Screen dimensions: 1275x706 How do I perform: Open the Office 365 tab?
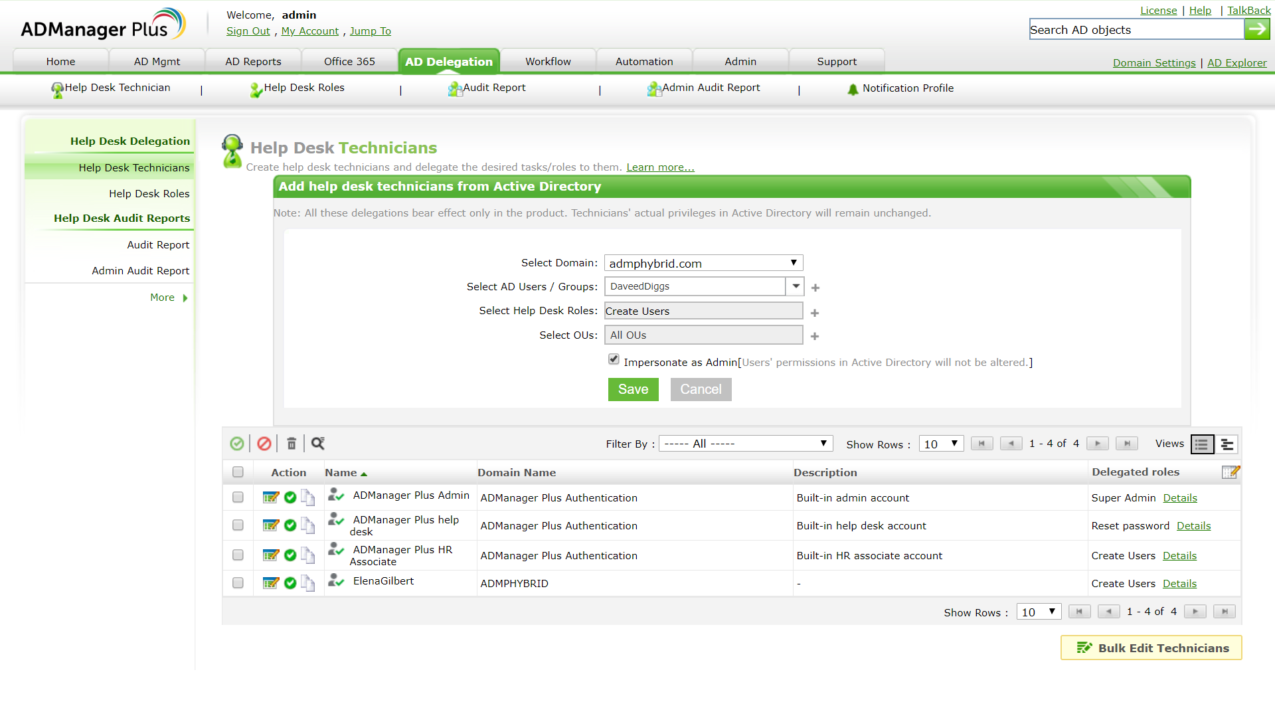[349, 61]
